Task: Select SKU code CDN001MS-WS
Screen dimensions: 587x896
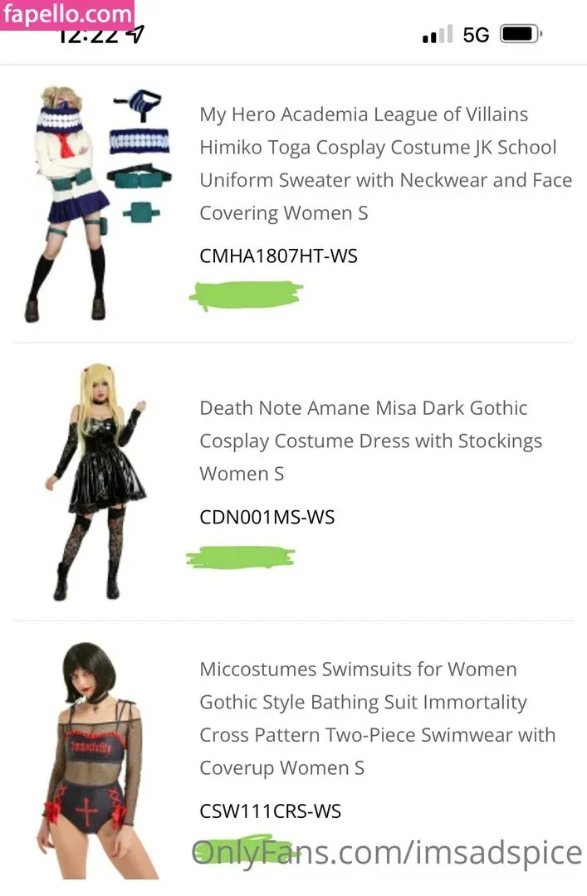Action: coord(267,517)
